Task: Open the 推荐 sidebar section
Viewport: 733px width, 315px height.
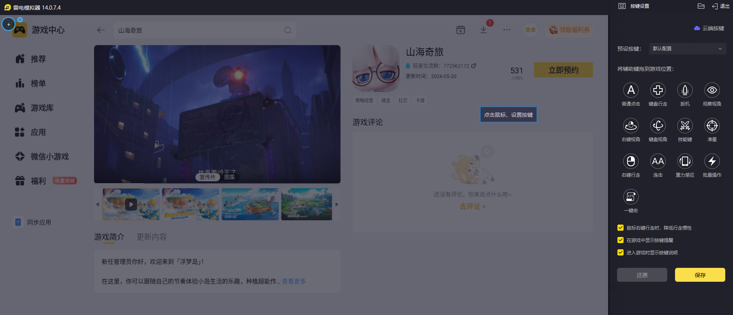Action: [31, 59]
